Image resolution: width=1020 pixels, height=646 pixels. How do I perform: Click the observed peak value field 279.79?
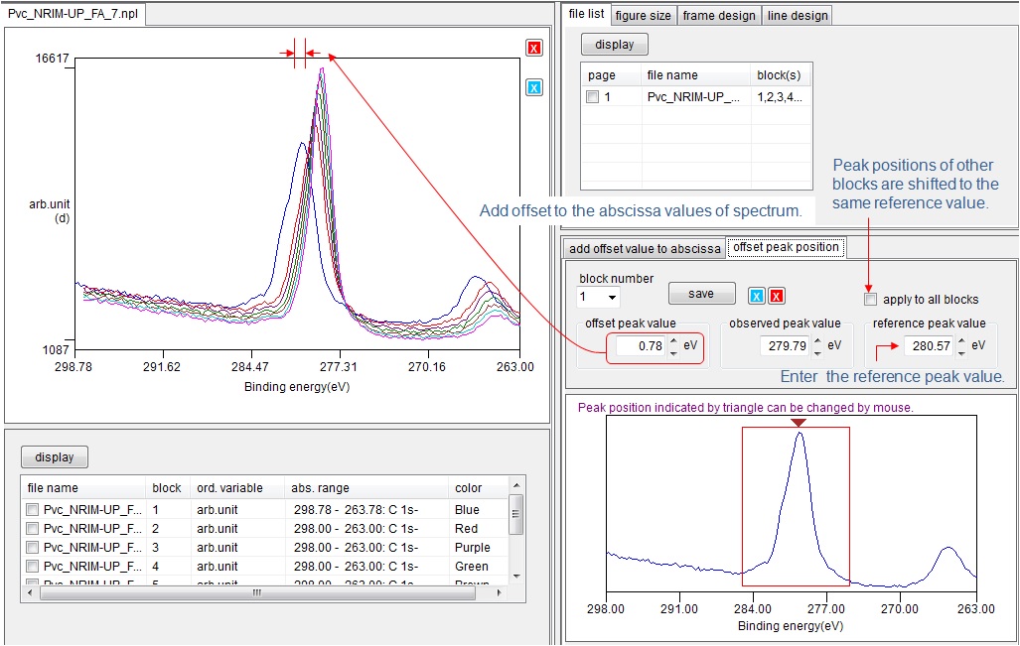pos(786,345)
